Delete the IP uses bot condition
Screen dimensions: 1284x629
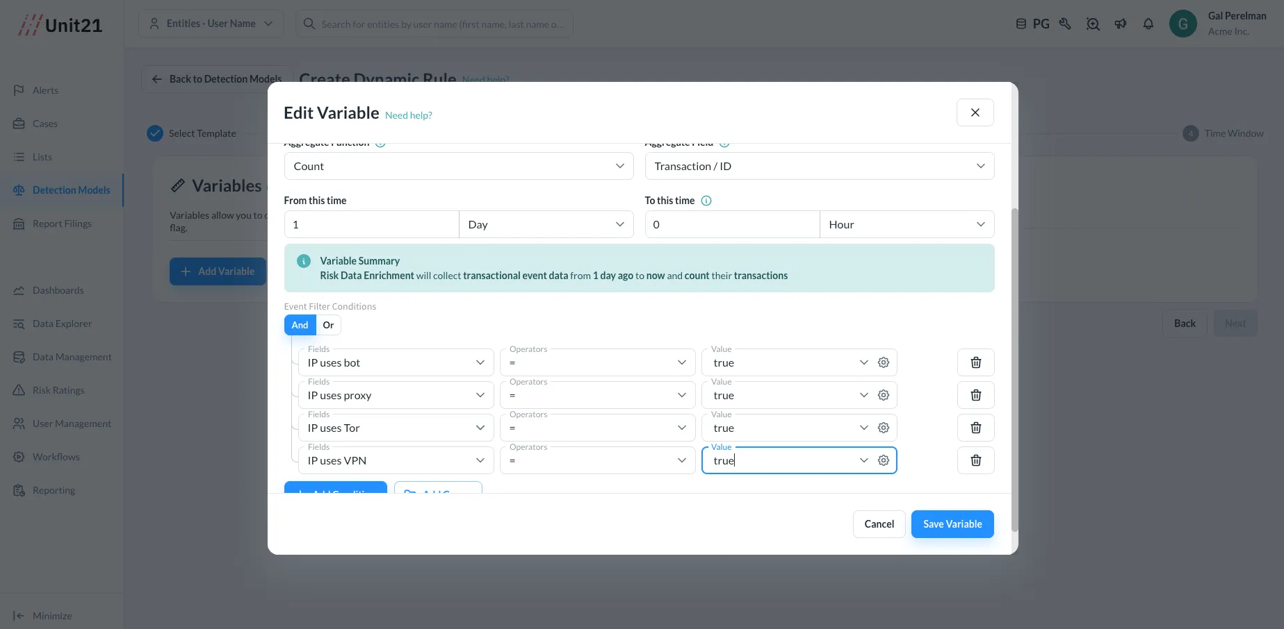click(975, 362)
